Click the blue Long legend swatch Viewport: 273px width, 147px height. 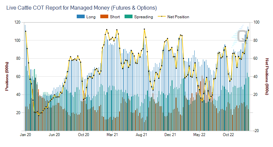(x=81, y=17)
